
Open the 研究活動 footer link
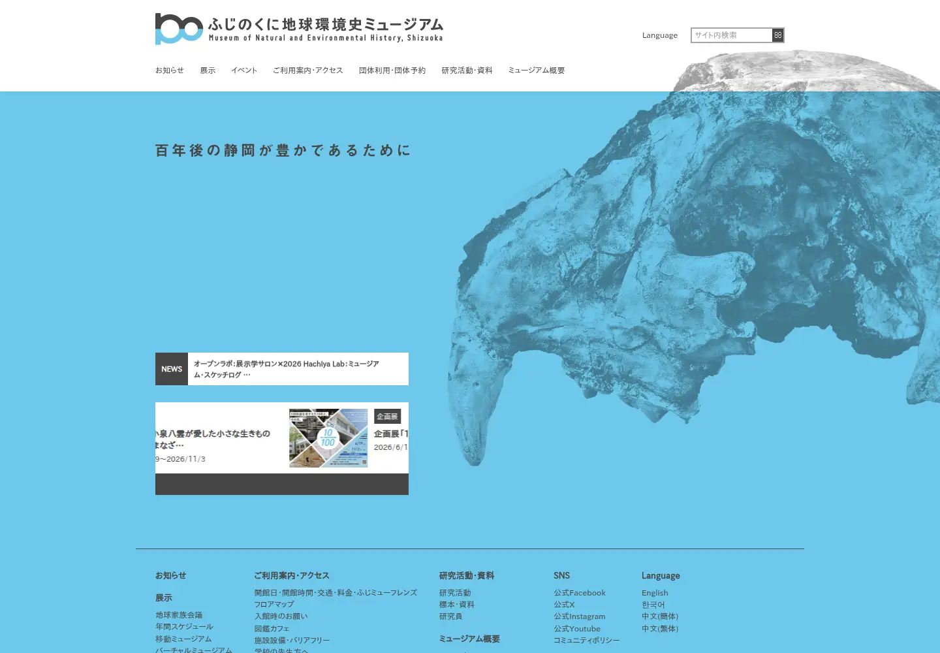[455, 593]
